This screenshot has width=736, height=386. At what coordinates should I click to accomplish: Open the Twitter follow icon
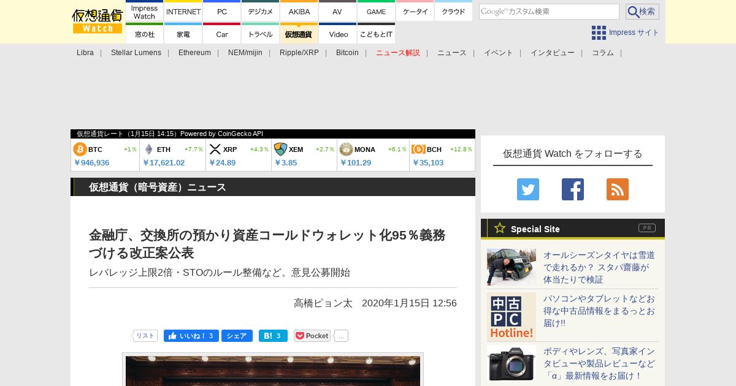528,189
